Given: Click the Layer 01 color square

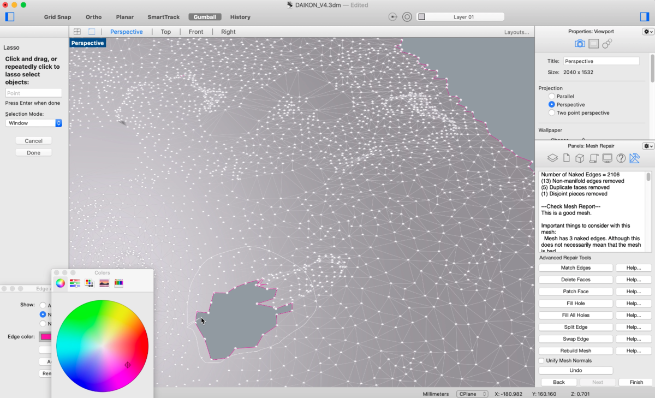Looking at the screenshot, I should (x=421, y=17).
